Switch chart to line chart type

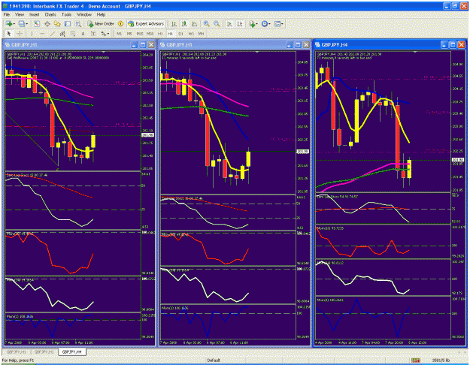click(195, 23)
